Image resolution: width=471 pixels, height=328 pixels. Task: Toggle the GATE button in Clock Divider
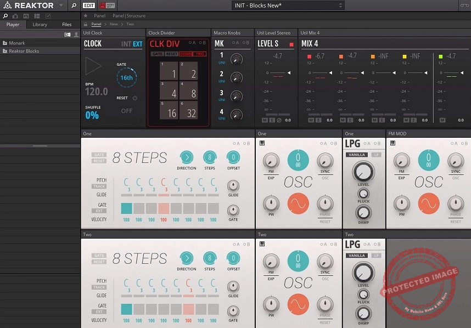pyautogui.click(x=158, y=54)
